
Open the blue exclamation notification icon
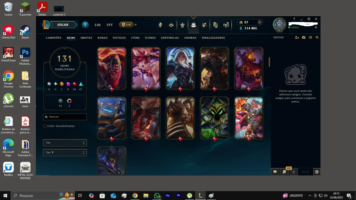click(85, 25)
